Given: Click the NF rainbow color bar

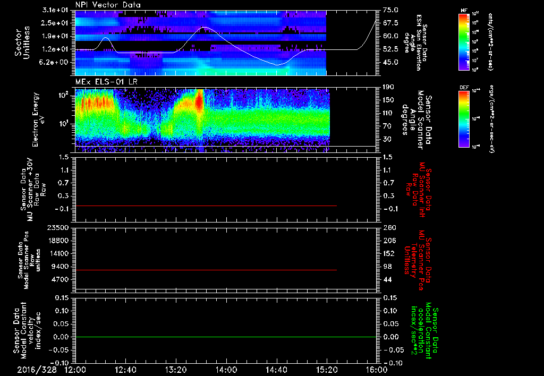Looking at the screenshot, I should coord(464,42).
